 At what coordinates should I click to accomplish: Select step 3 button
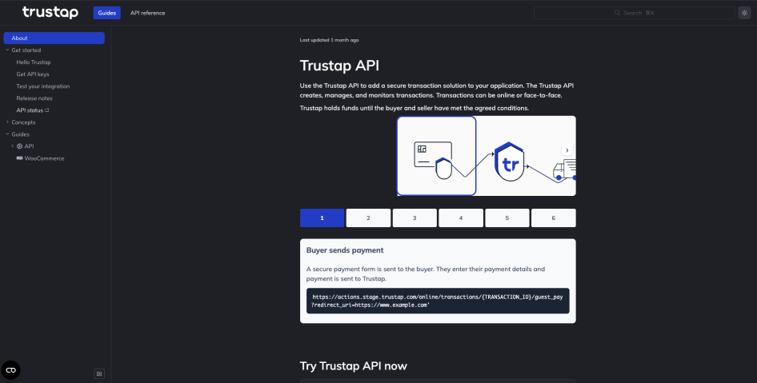415,218
